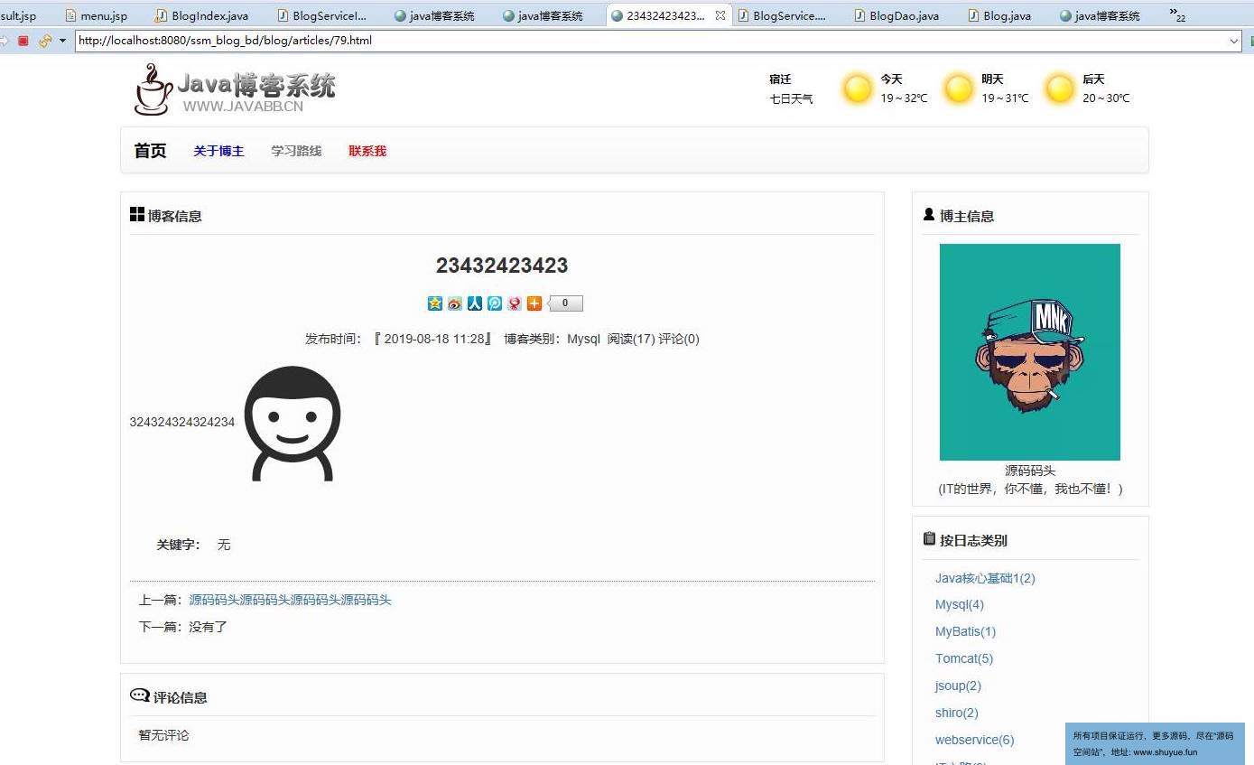Go to 首页 in navigation bar

coord(150,151)
